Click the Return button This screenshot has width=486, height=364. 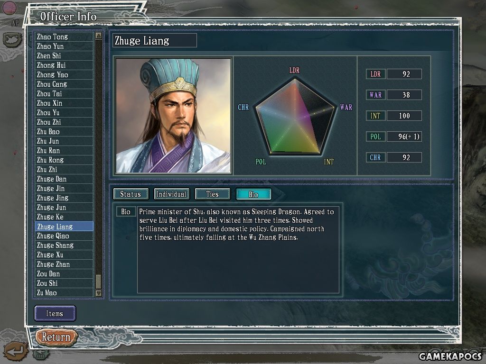click(x=56, y=337)
